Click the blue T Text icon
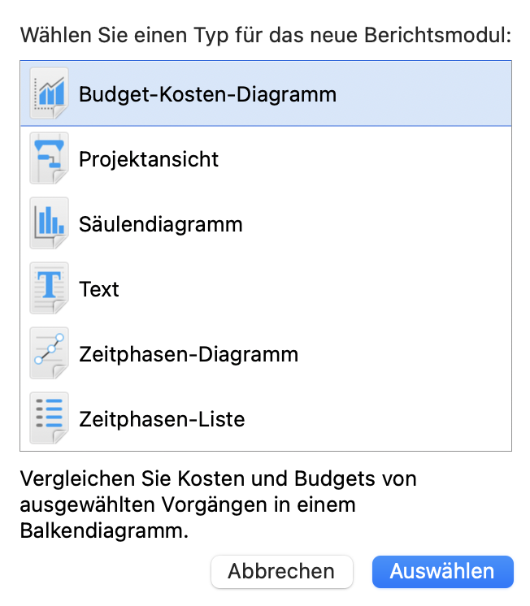Screen dimensions: 530x606 point(49,288)
